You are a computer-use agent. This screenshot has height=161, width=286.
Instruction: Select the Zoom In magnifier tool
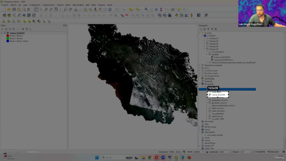[46, 9]
